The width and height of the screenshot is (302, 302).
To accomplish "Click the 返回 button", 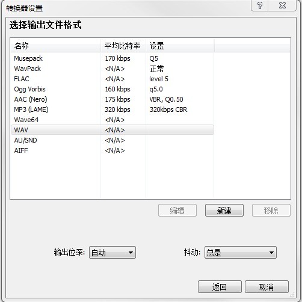I will (220, 287).
